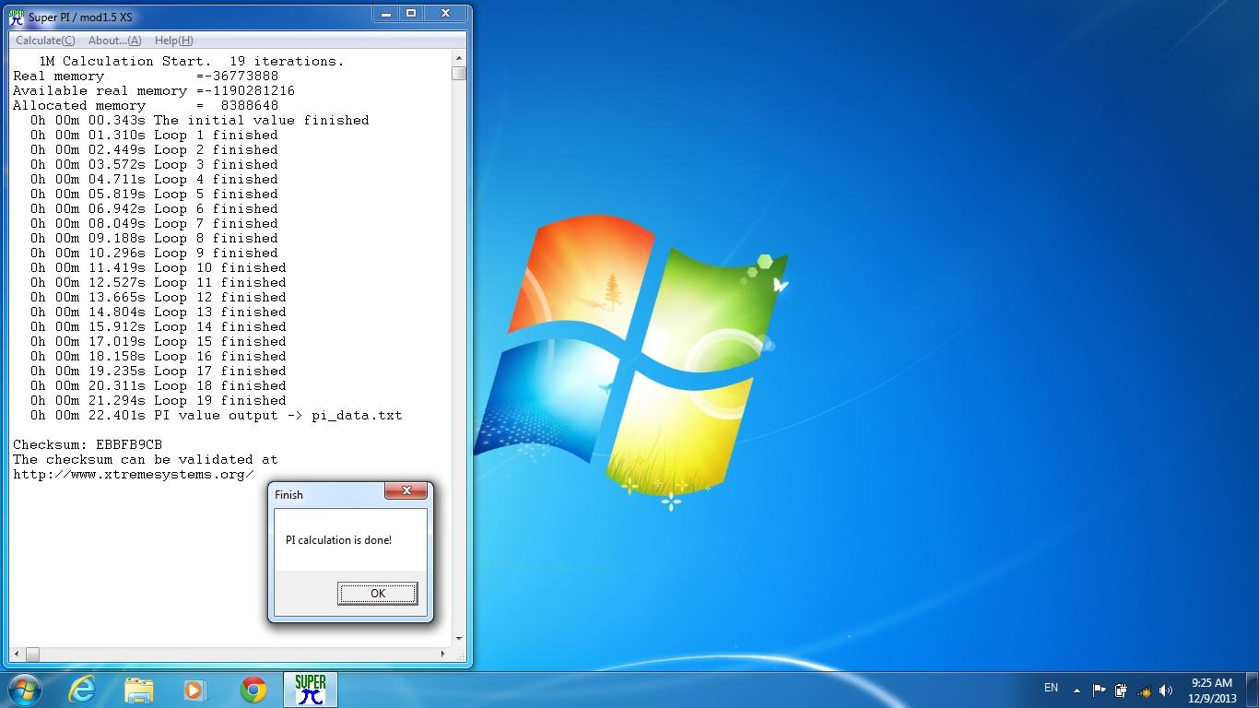Open the Calculate(C) menu
The height and width of the screenshot is (708, 1259).
[x=45, y=41]
